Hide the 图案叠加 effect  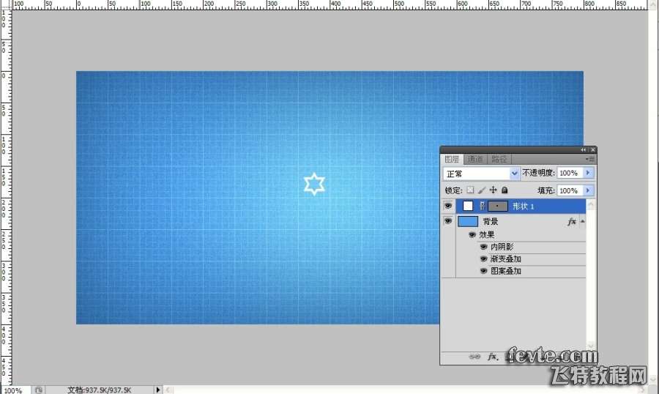click(483, 271)
